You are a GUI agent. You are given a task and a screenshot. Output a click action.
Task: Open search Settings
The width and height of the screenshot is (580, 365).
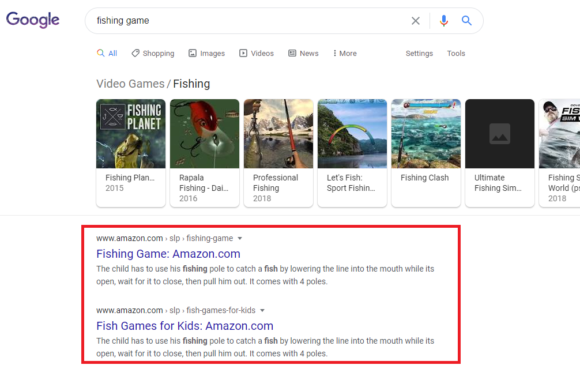[419, 53]
